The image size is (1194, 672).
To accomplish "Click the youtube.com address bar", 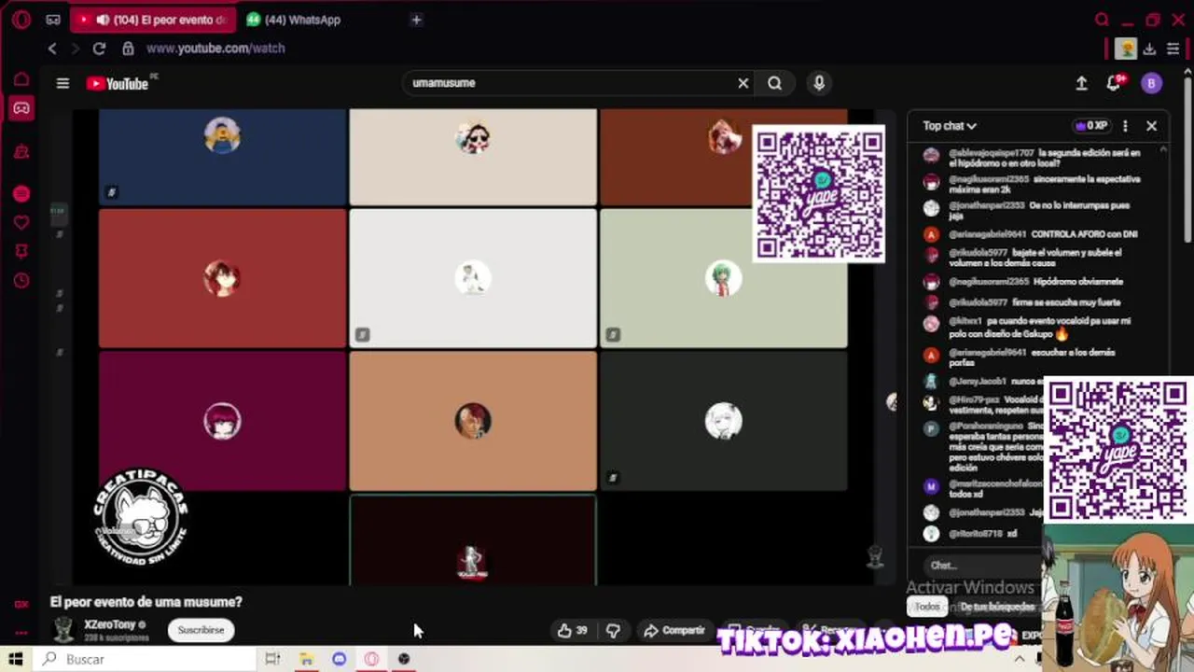I will [x=215, y=49].
